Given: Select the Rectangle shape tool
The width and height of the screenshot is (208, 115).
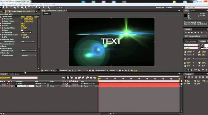Looking at the screenshot, I should click(22, 7).
